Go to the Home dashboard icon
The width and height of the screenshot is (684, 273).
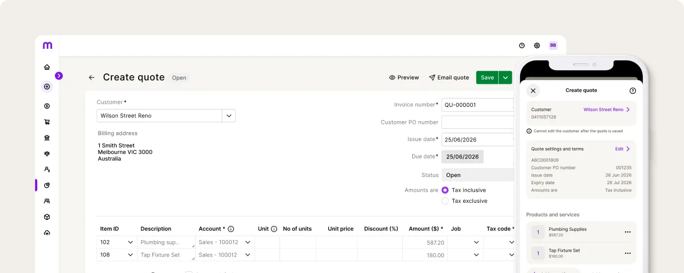coord(47,67)
